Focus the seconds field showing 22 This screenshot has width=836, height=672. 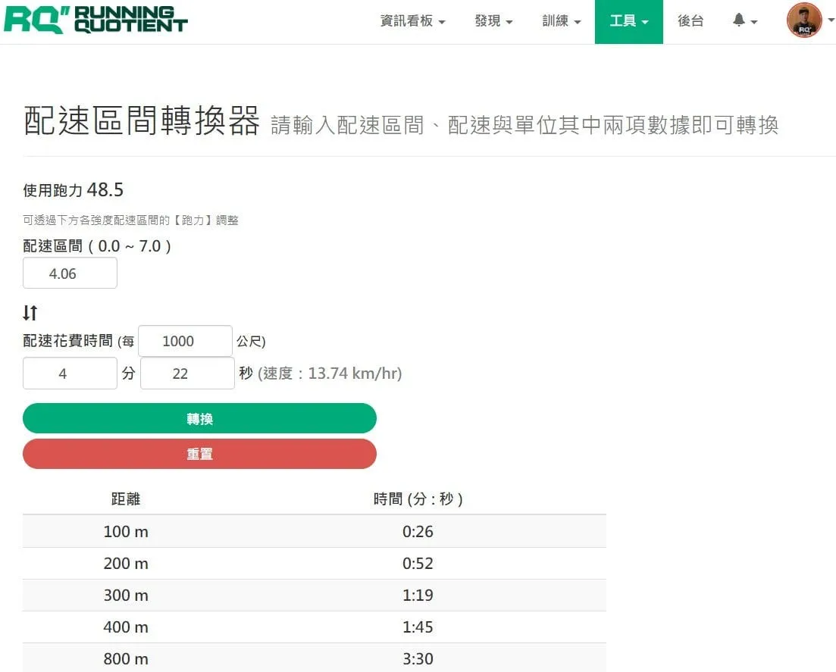coord(187,373)
